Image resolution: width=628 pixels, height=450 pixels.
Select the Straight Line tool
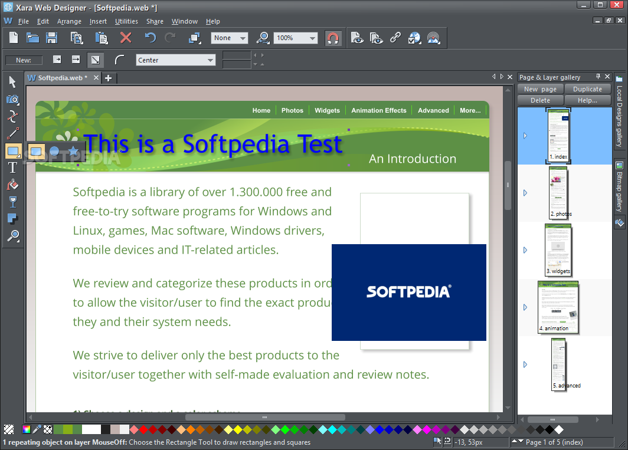click(x=12, y=134)
